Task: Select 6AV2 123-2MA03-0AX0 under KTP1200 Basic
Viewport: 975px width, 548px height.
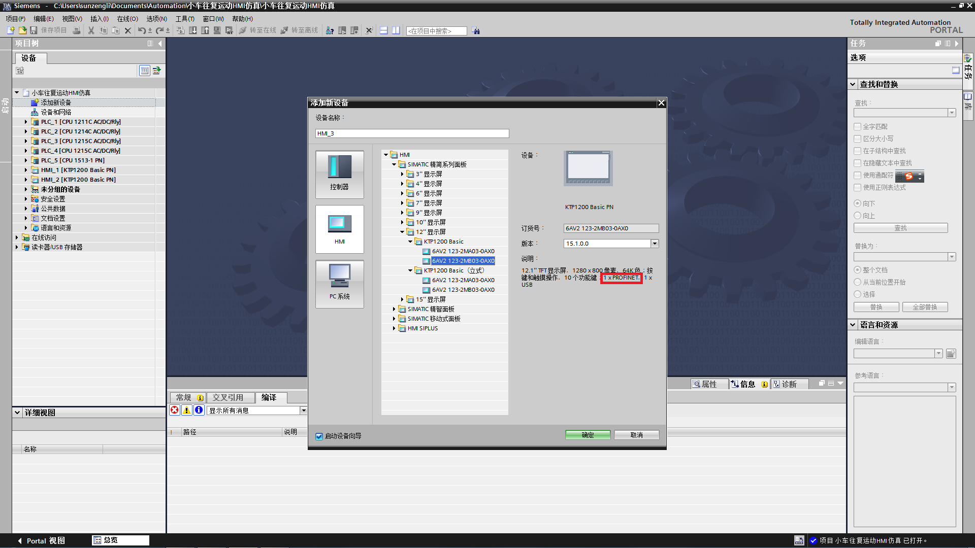Action: tap(463, 251)
